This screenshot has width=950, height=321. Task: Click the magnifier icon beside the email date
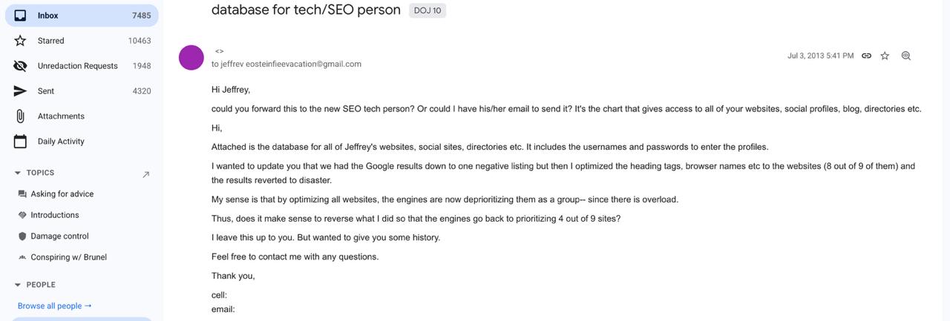pyautogui.click(x=905, y=56)
